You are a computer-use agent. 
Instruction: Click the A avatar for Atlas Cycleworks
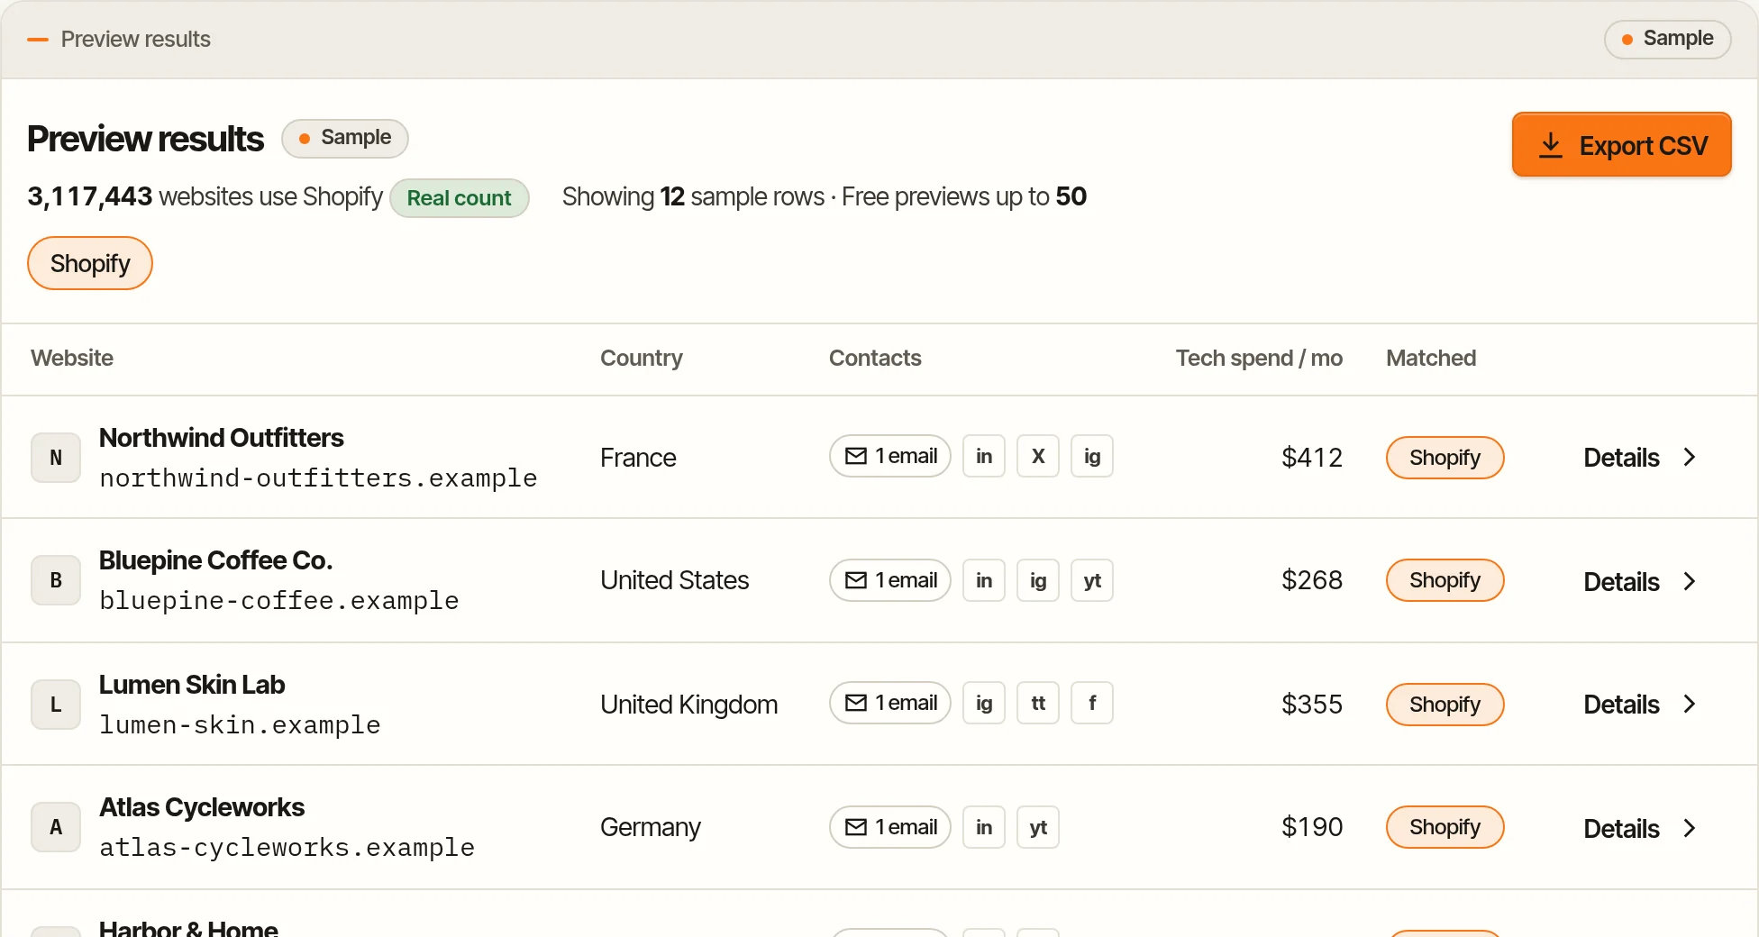coord(56,827)
